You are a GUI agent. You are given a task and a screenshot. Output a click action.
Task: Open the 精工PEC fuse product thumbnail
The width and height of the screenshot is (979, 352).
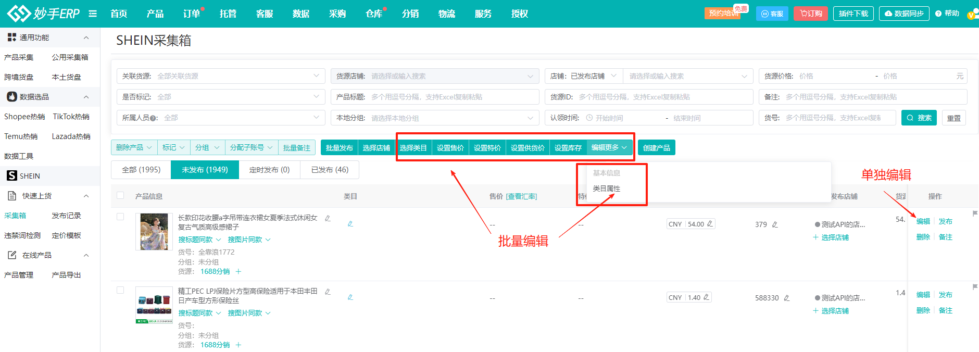pyautogui.click(x=154, y=305)
